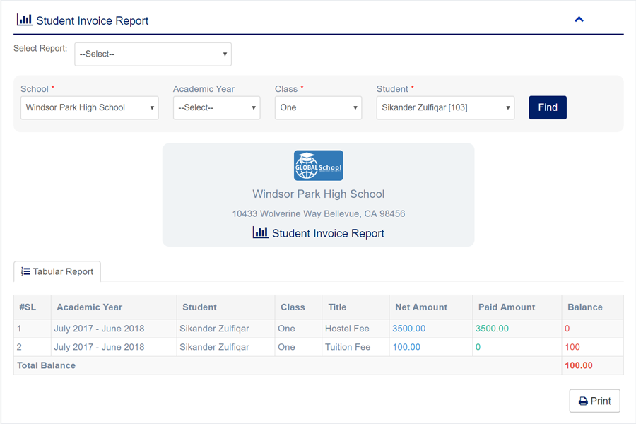This screenshot has width=636, height=424.
Task: Click the total balance value 100.00
Action: pyautogui.click(x=578, y=365)
